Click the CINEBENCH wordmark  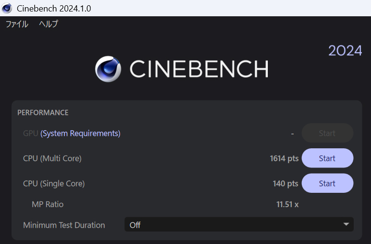(x=199, y=68)
